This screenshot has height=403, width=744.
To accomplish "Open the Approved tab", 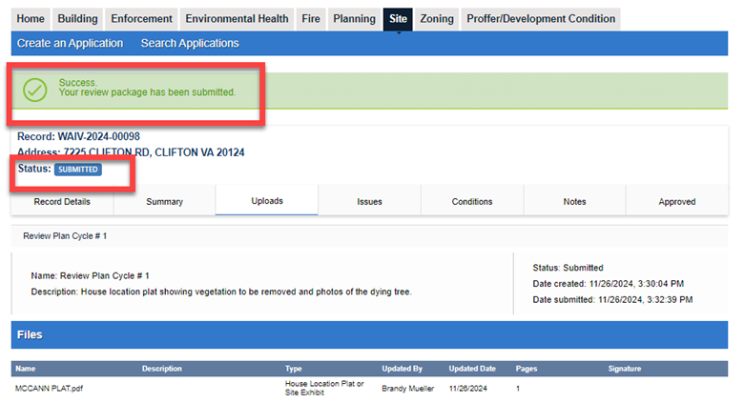I will (677, 202).
